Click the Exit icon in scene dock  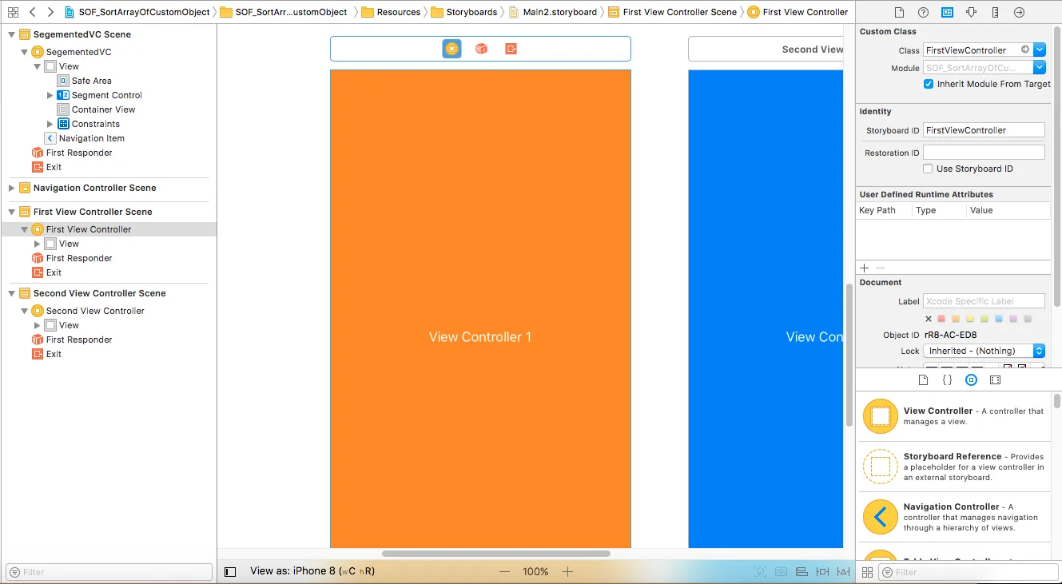coord(511,49)
